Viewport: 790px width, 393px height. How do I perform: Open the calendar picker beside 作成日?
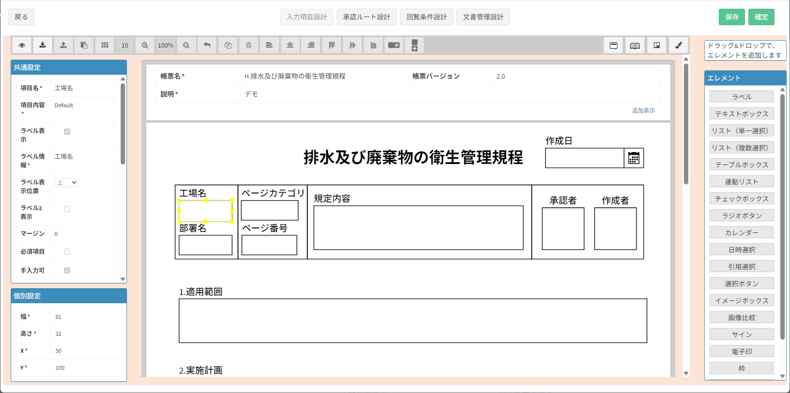point(633,158)
